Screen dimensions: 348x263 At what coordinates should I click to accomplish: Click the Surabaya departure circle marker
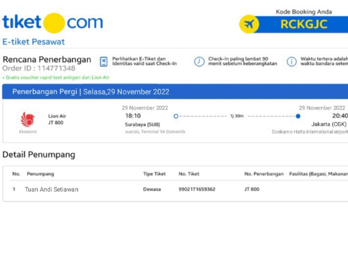click(176, 116)
